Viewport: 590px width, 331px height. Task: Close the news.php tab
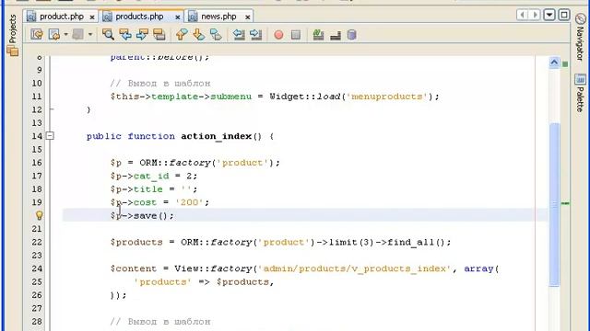point(247,17)
